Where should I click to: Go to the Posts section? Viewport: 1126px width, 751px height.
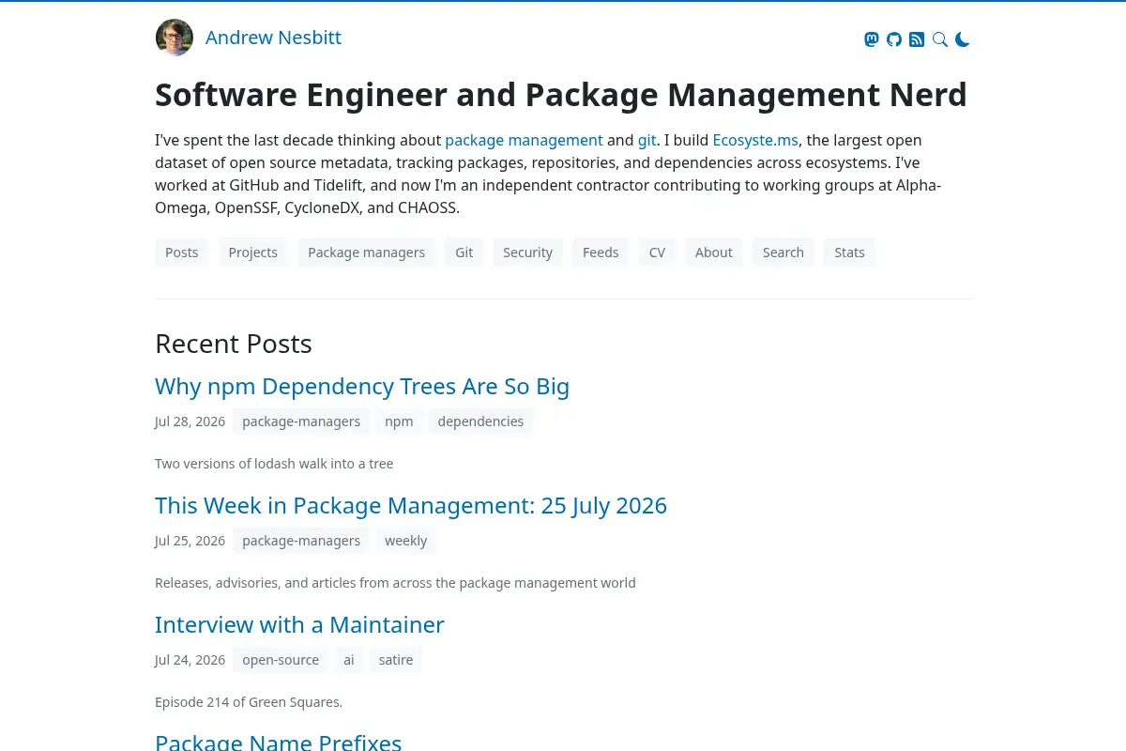182,253
